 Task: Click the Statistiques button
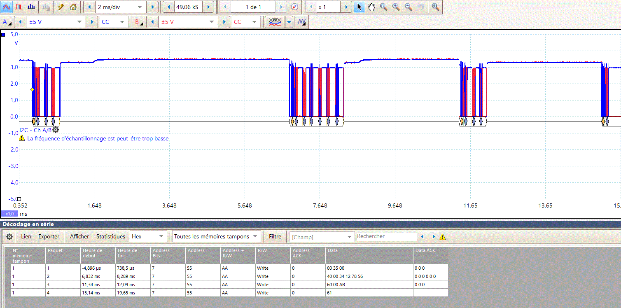click(x=110, y=236)
